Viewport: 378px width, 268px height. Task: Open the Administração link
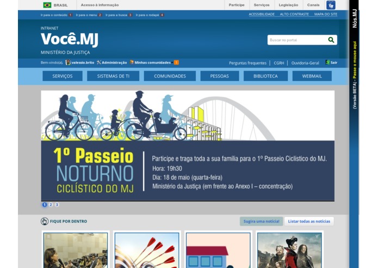(x=114, y=62)
